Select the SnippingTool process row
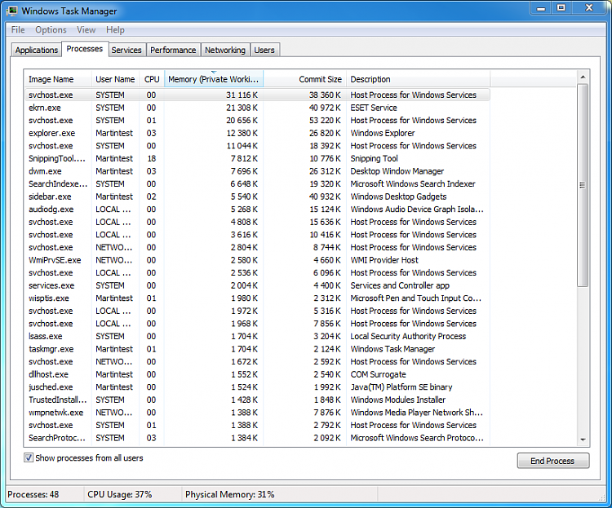This screenshot has height=508, width=612. tap(257, 158)
